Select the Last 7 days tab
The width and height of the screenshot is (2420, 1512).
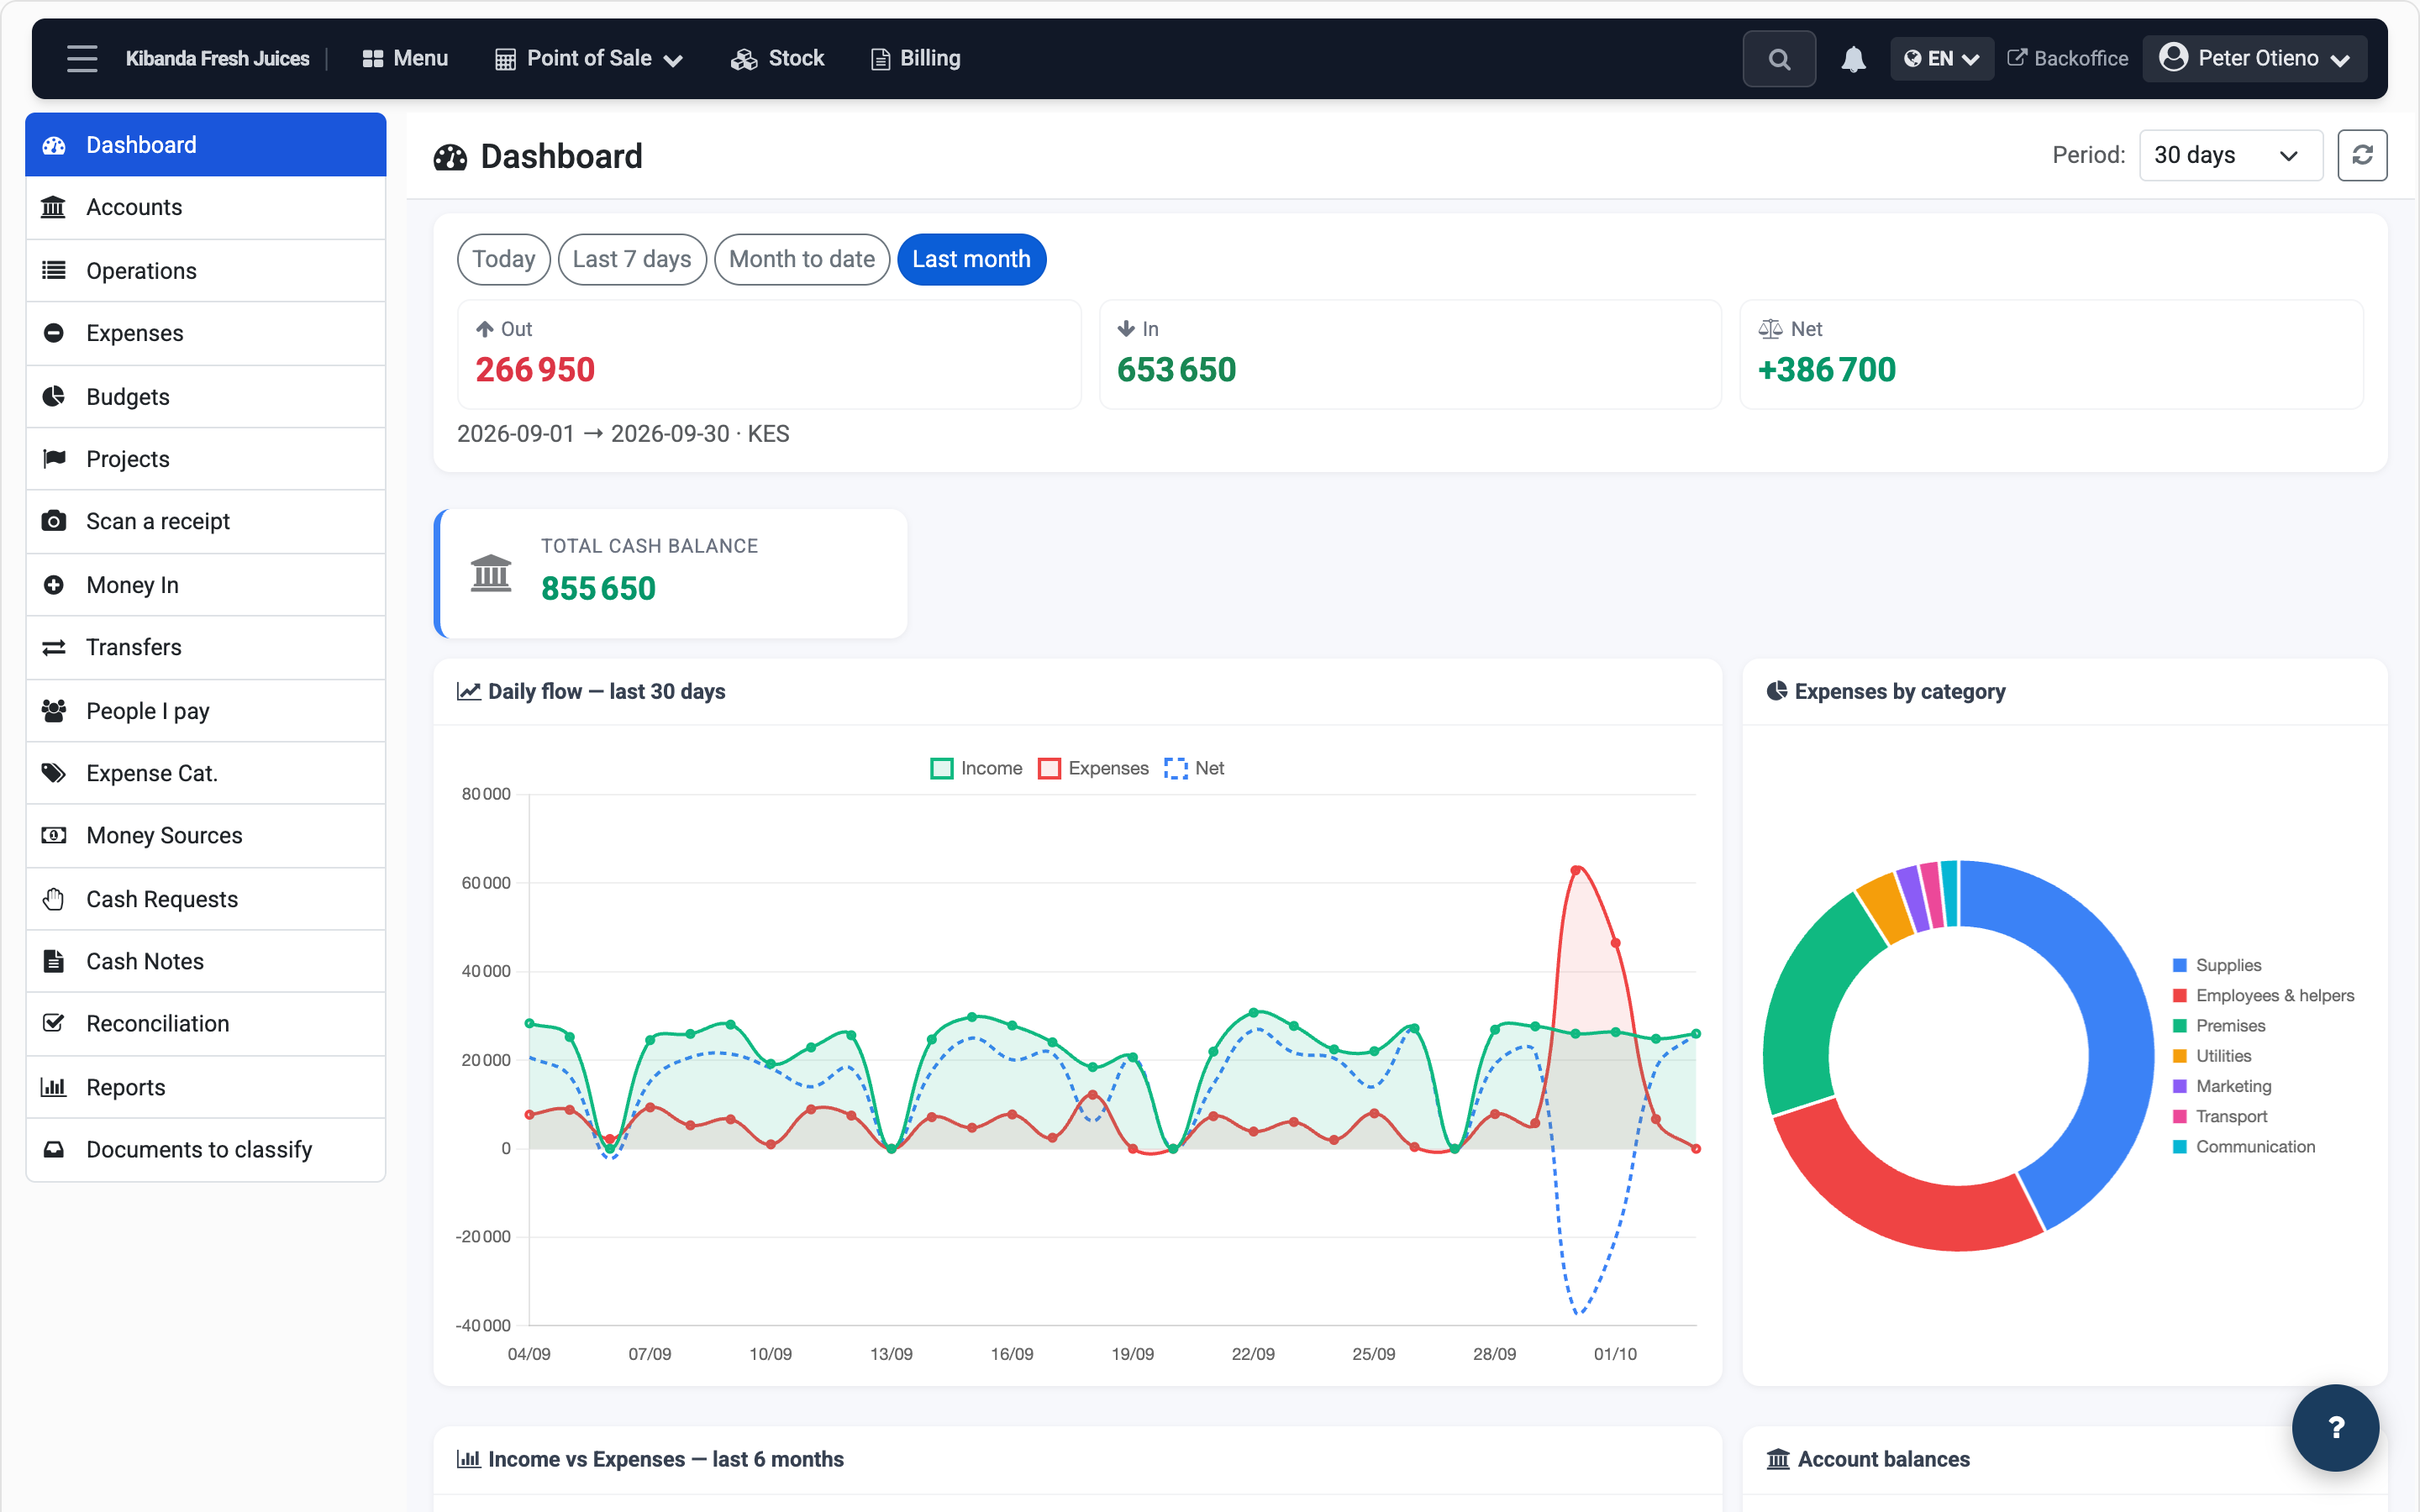point(632,259)
